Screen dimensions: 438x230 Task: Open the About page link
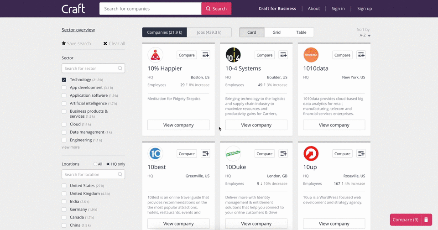(x=314, y=9)
